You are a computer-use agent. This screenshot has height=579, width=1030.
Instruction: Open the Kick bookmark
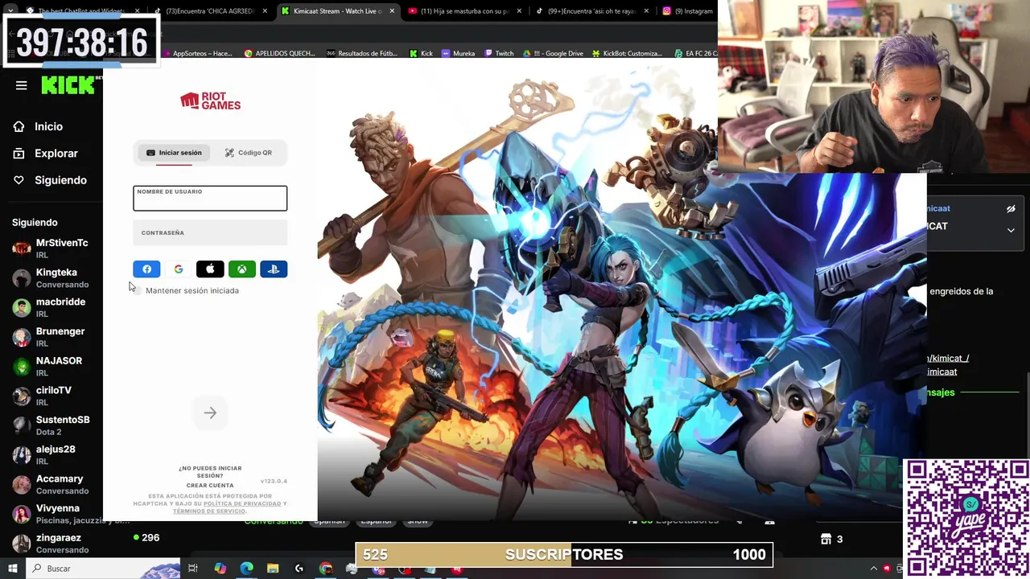(421, 53)
